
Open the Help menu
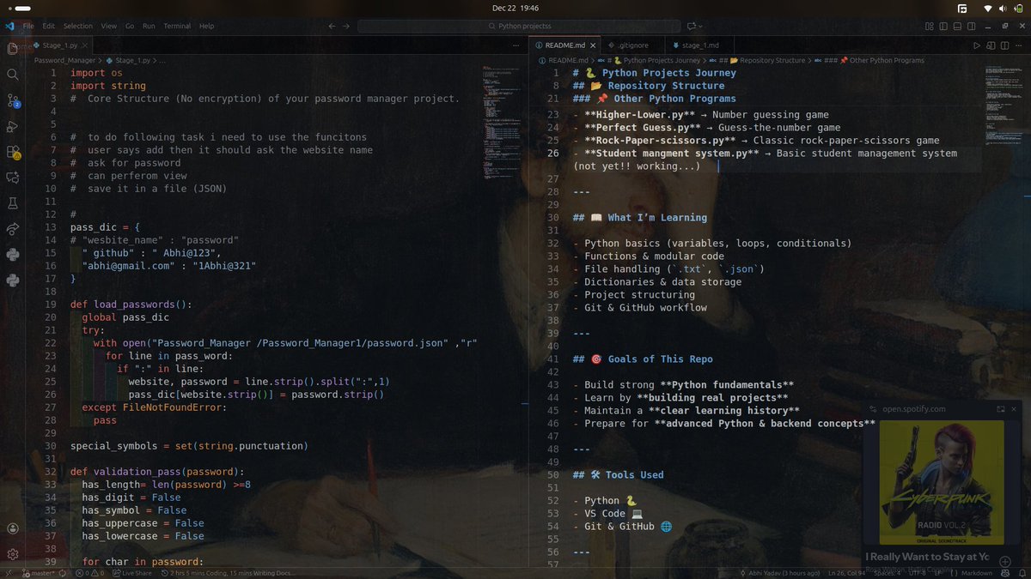tap(207, 27)
